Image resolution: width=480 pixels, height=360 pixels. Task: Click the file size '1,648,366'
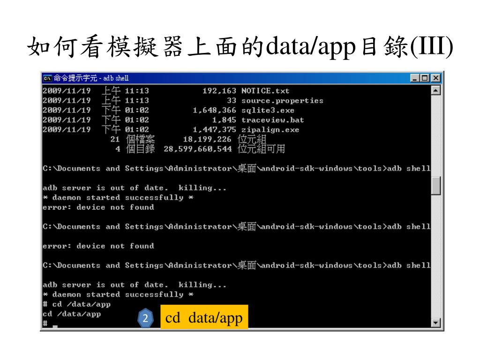pos(214,110)
